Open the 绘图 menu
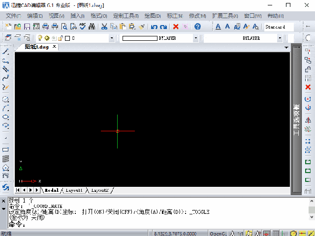This screenshot has width=315, height=236. 153,16
